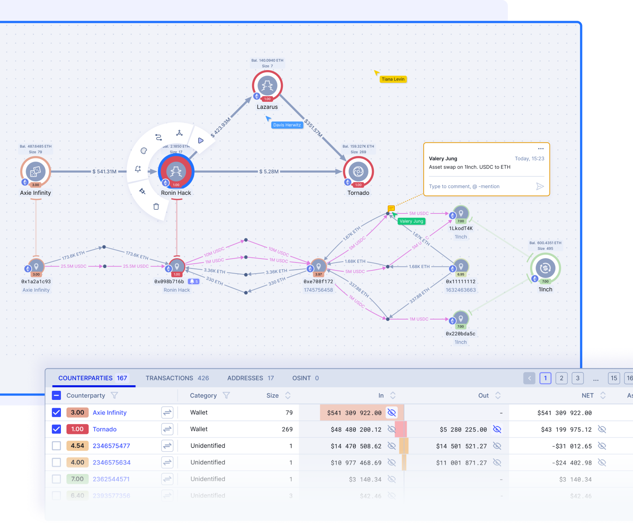Sort by the In column arrows
The height and width of the screenshot is (527, 633).
pyautogui.click(x=393, y=395)
